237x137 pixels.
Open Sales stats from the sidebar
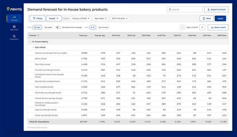tap(14, 28)
